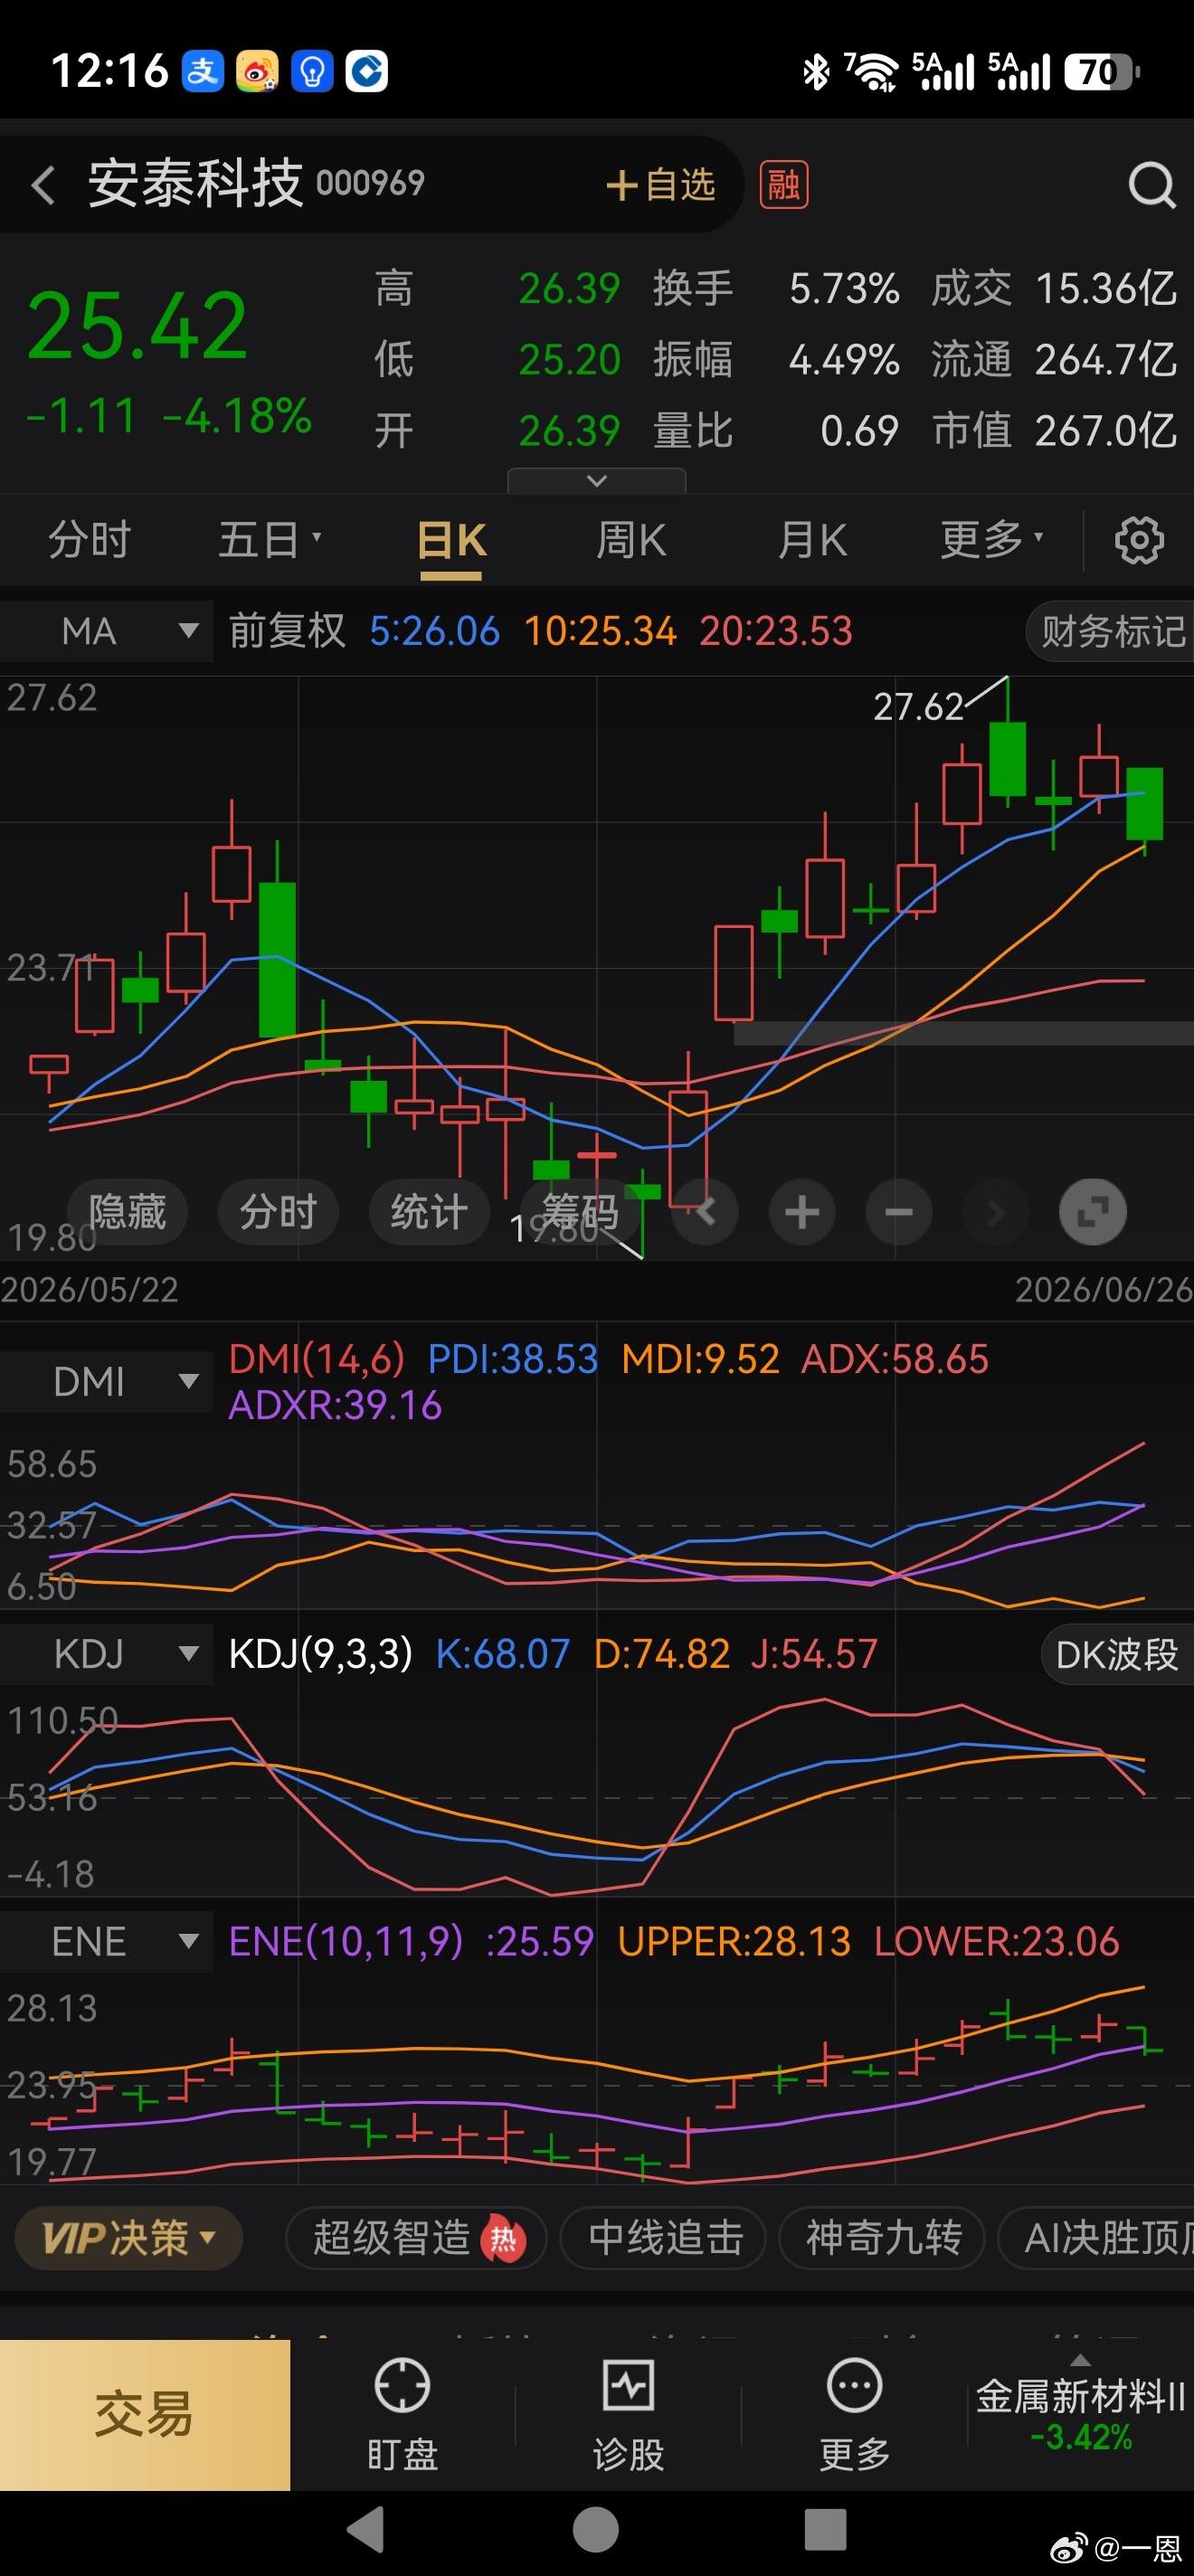Select 中线追击 indicator chip
Image resolution: width=1194 pixels, height=2576 pixels.
pyautogui.click(x=664, y=2237)
